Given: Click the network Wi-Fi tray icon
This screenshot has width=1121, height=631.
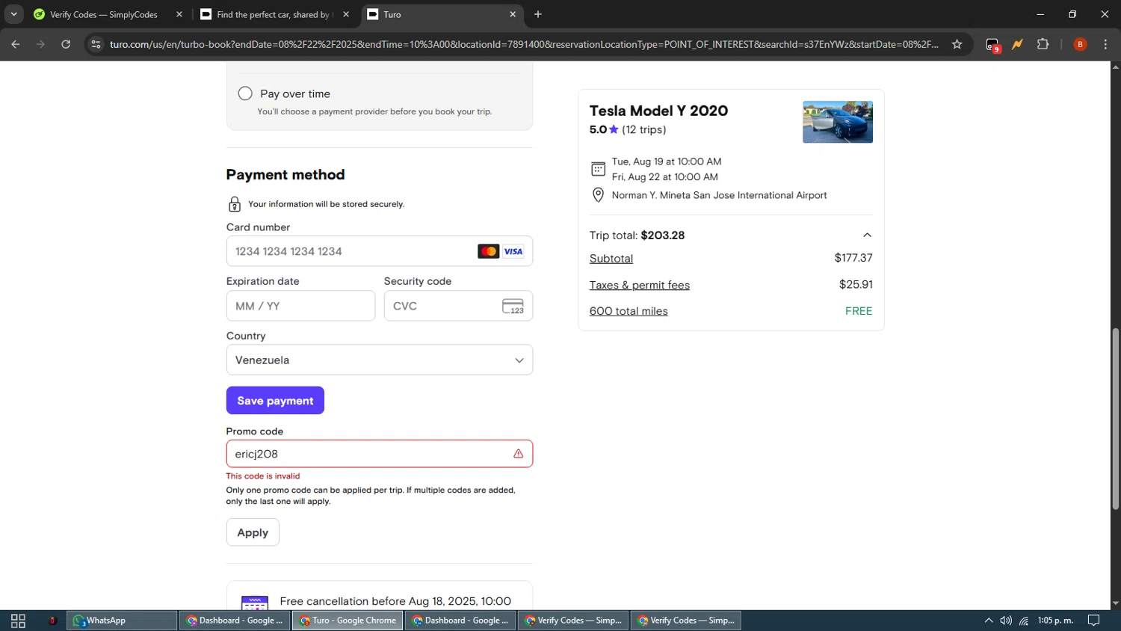Looking at the screenshot, I should tap(1024, 621).
